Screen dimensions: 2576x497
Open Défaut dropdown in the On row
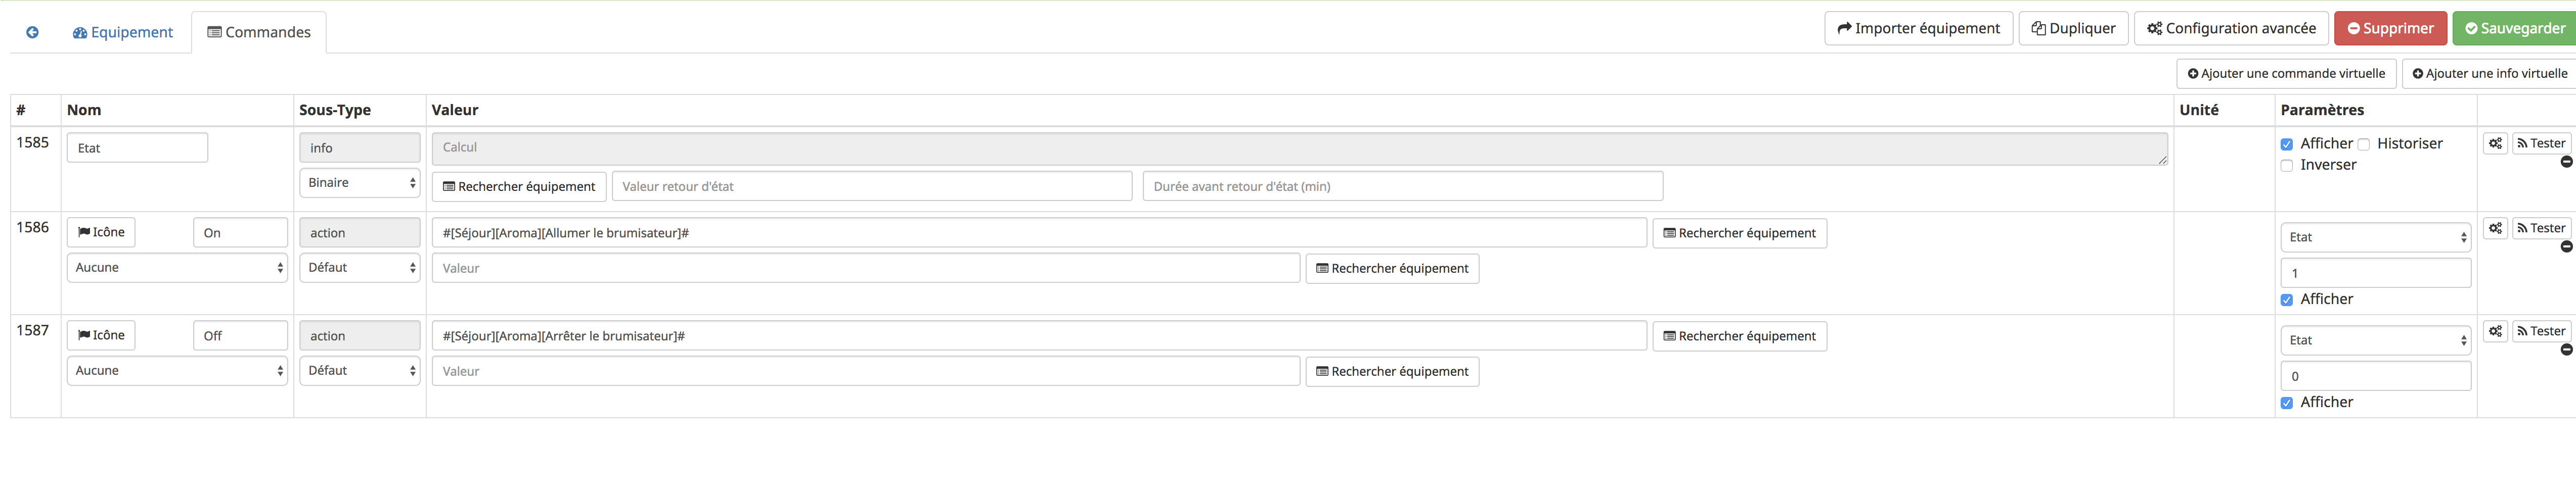pyautogui.click(x=360, y=268)
